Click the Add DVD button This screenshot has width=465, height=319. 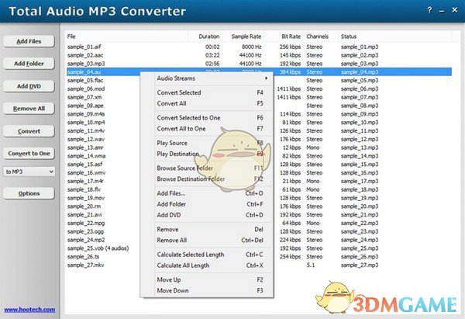(x=29, y=86)
